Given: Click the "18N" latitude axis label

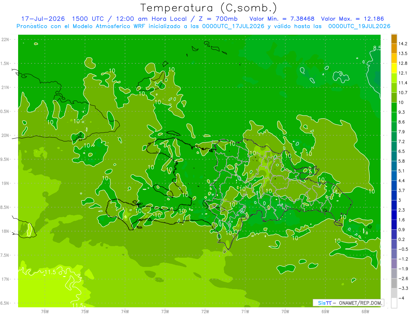Looking at the screenshot, I should [5, 231].
